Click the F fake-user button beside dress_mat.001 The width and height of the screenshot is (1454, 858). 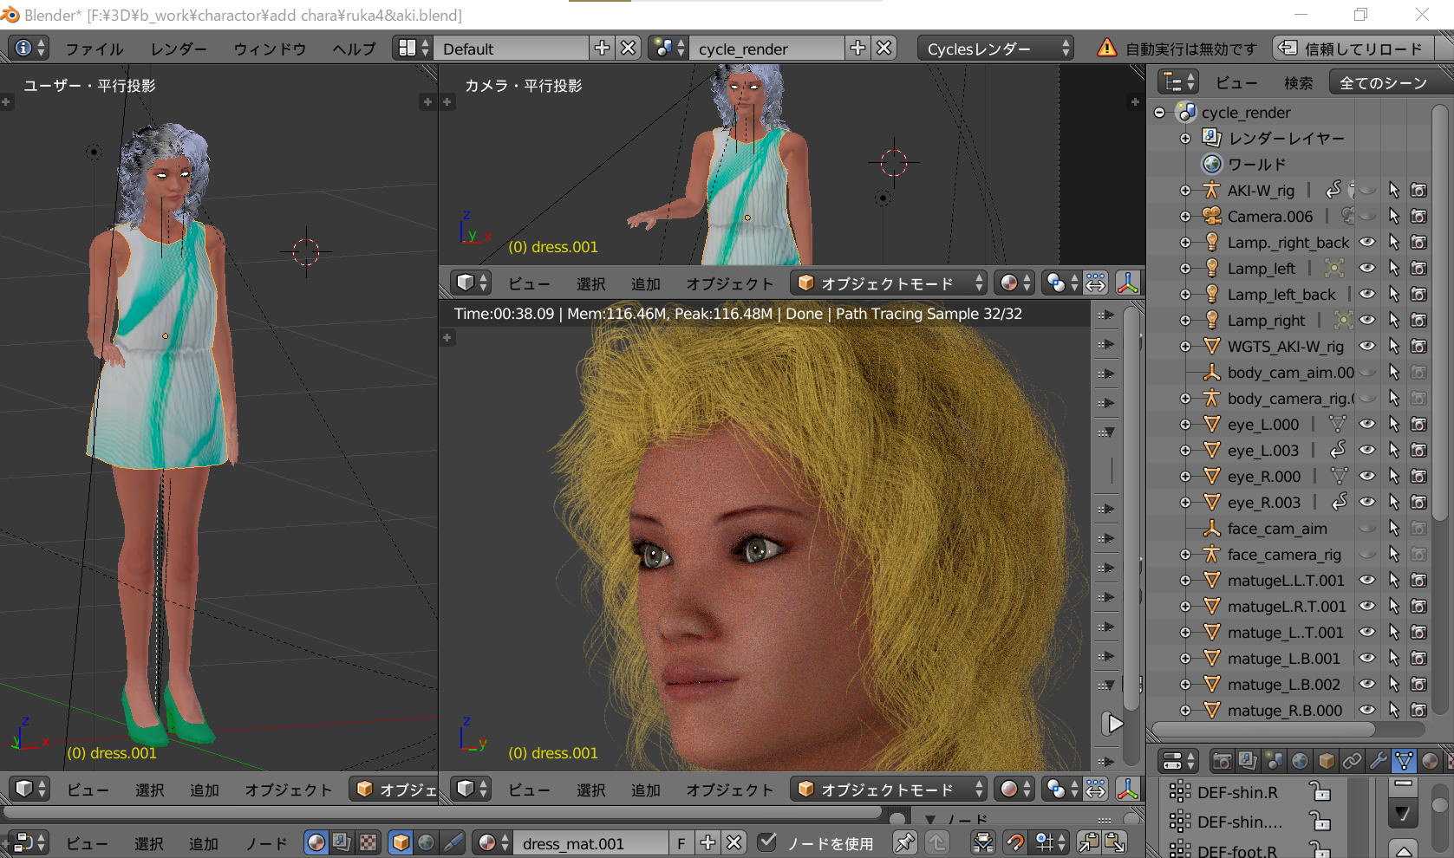click(x=681, y=842)
